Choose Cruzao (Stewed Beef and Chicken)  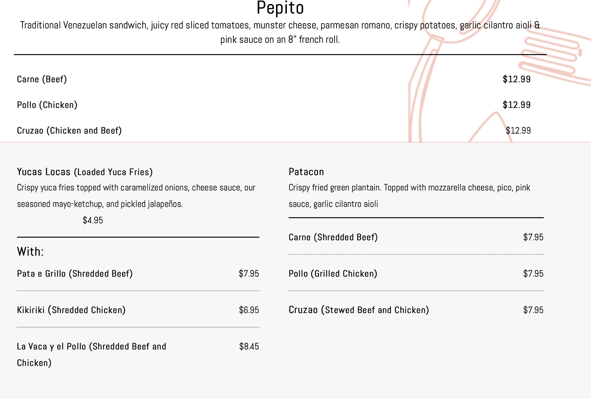pyautogui.click(x=359, y=310)
